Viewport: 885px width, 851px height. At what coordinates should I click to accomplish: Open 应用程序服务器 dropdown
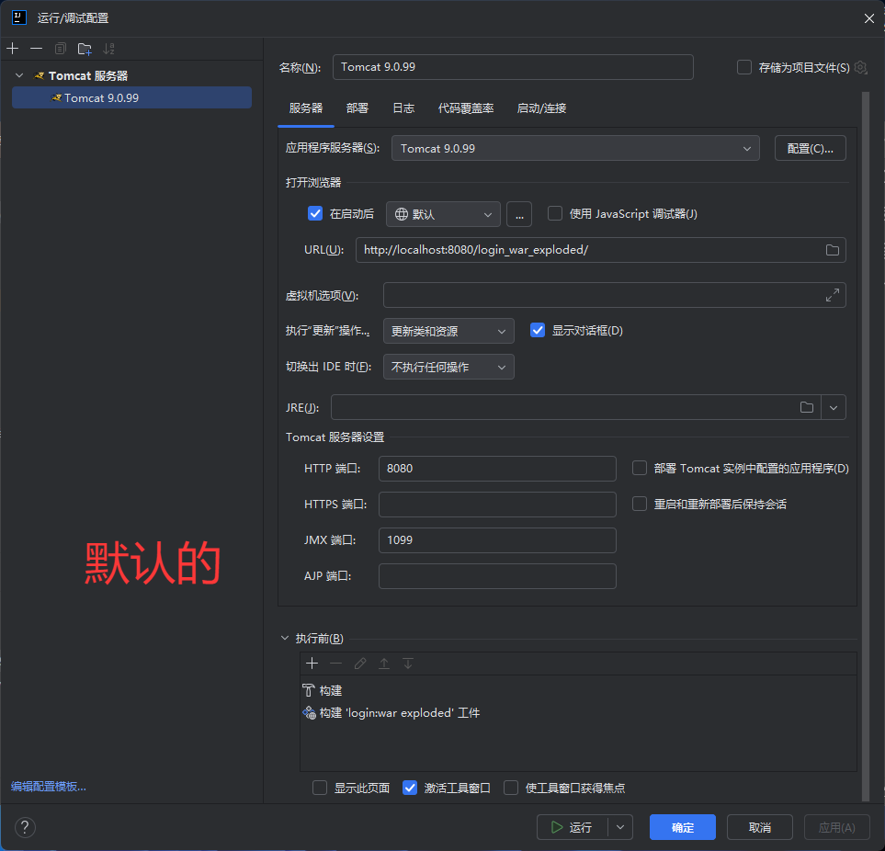pos(575,148)
